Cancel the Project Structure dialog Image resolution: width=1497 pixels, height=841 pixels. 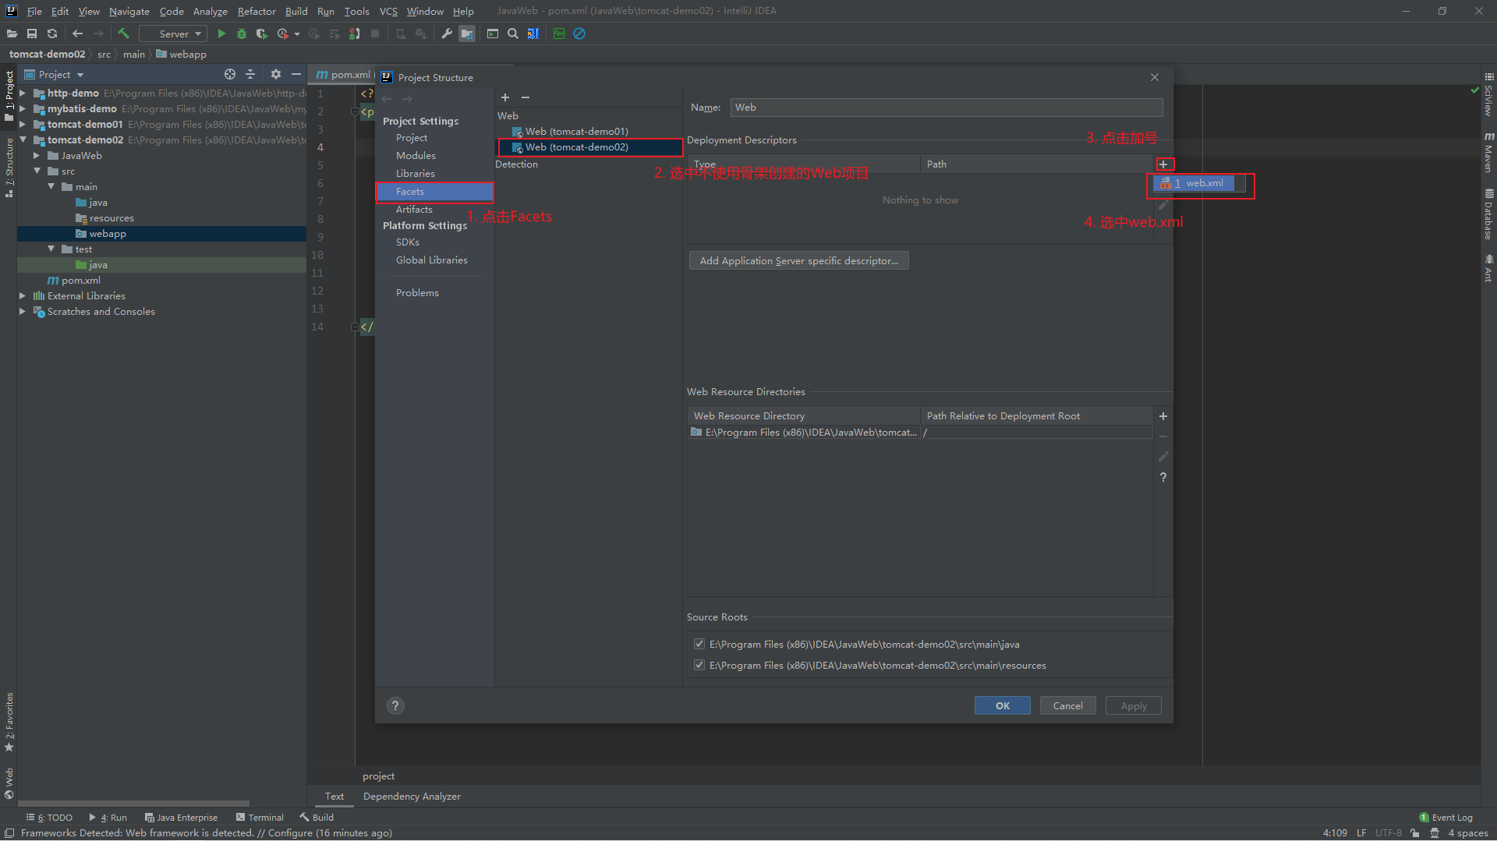(1068, 706)
